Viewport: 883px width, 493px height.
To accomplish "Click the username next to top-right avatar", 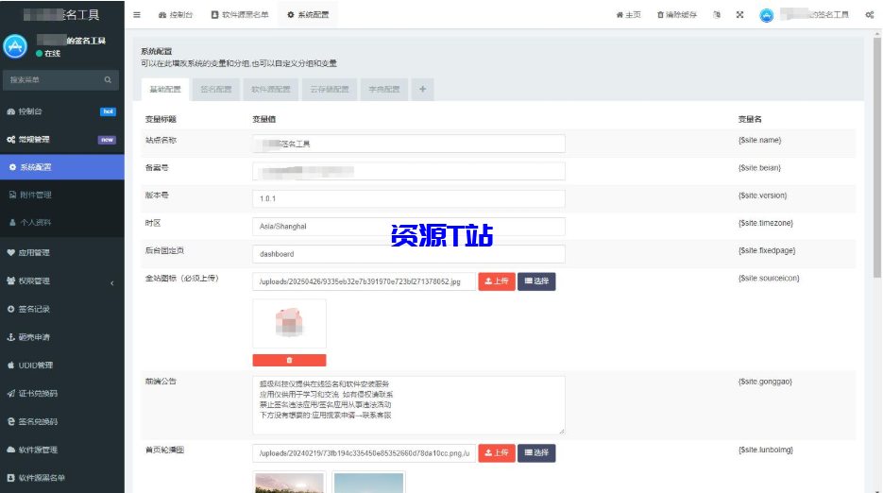I will pos(815,15).
